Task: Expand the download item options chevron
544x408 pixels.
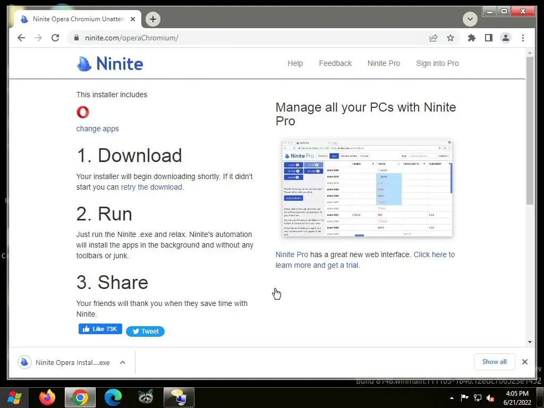Action: pyautogui.click(x=123, y=362)
